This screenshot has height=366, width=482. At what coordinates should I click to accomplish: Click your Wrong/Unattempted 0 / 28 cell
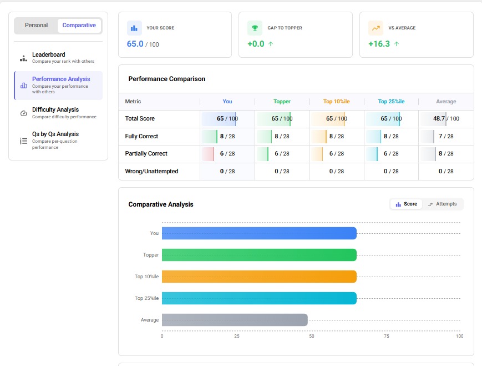[x=227, y=172]
